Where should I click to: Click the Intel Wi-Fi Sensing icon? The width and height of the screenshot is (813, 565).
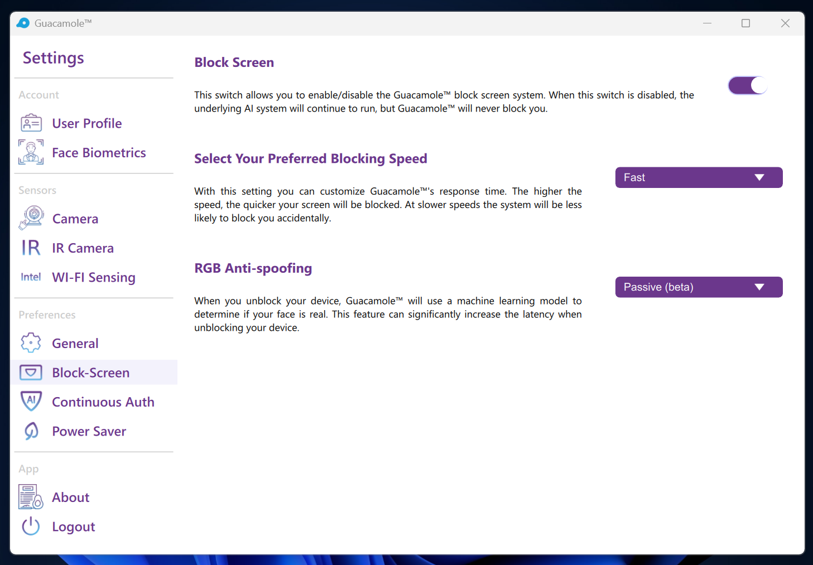click(x=31, y=277)
